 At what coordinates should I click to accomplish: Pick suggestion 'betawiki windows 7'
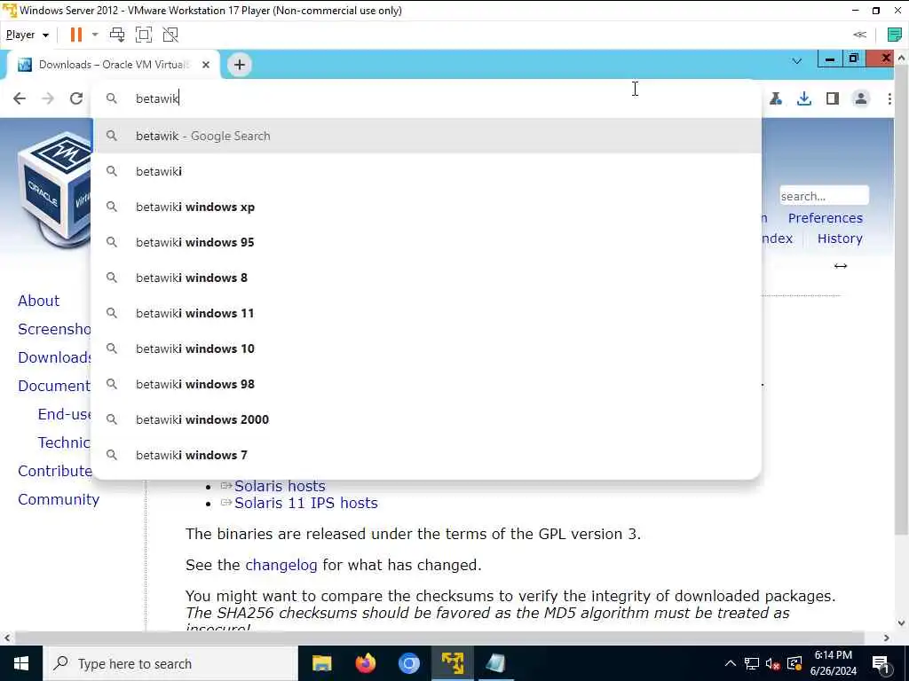(x=426, y=455)
